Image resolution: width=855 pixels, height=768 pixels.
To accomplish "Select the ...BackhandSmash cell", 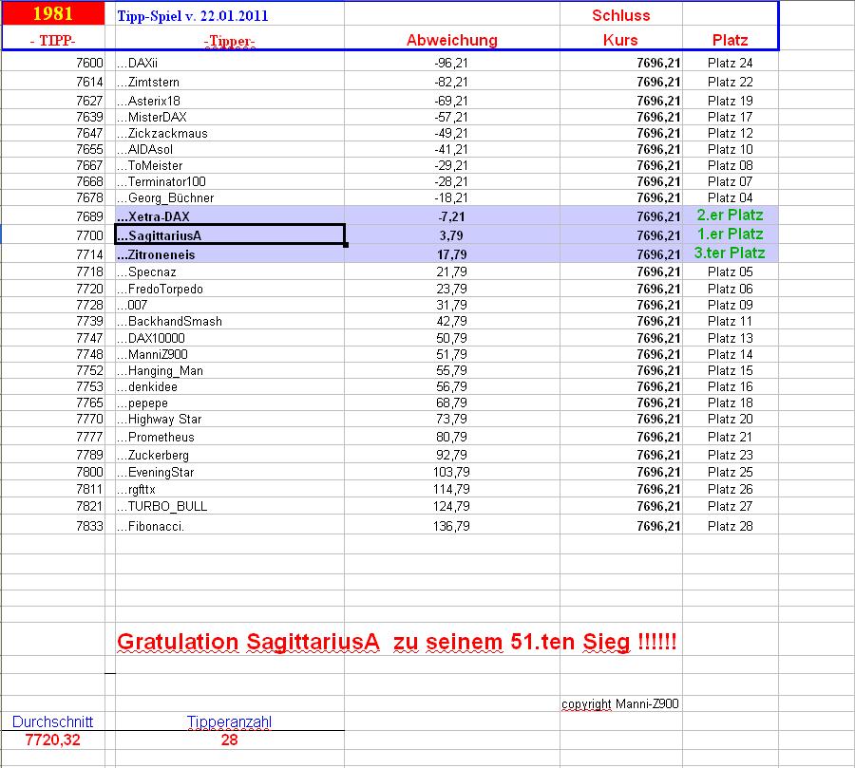I will pyautogui.click(x=230, y=321).
